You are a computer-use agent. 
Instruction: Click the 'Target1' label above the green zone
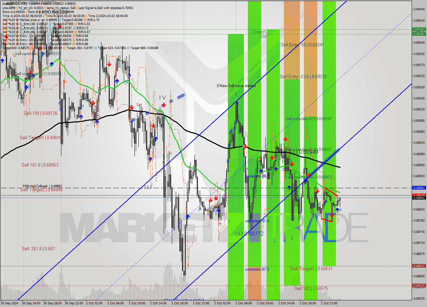point(259,32)
